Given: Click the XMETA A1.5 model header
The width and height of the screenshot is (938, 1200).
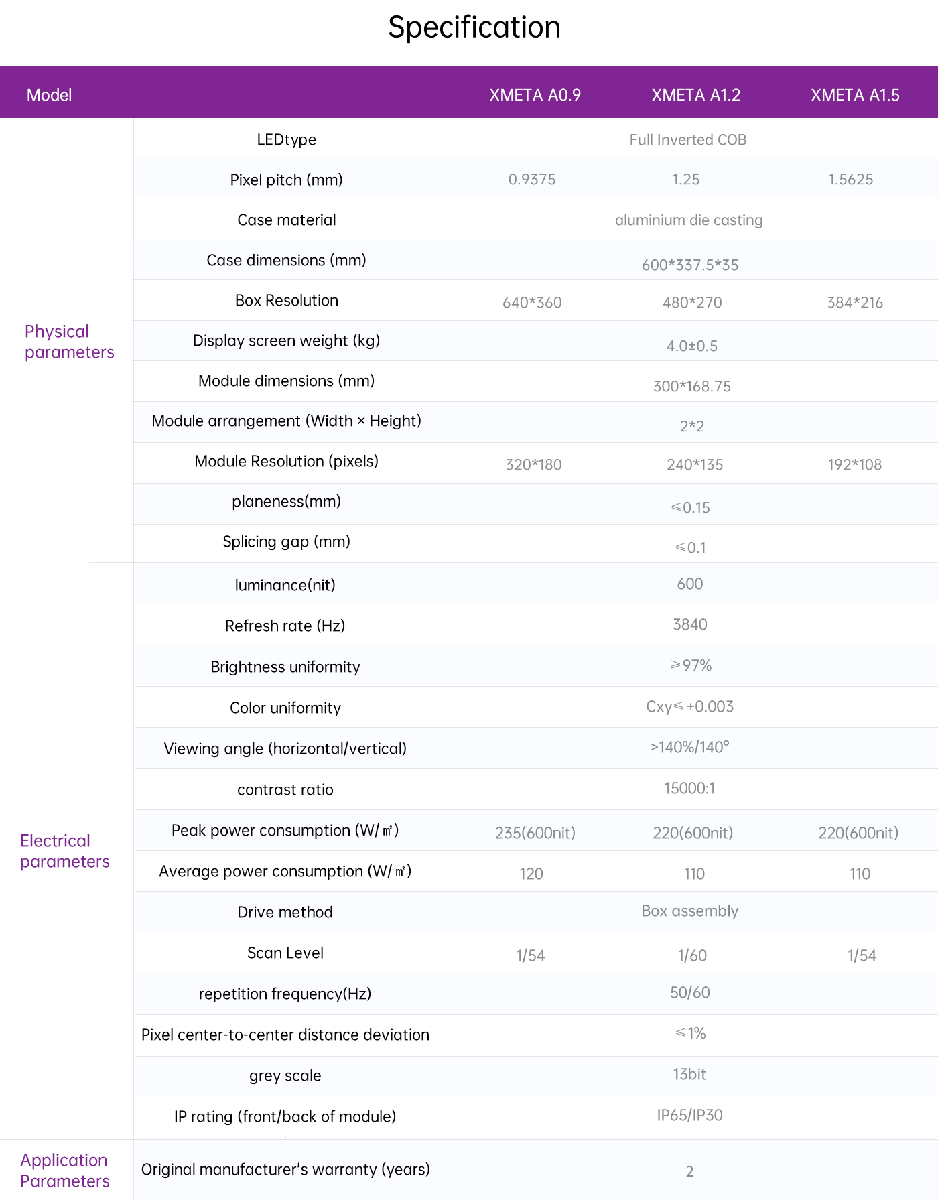Looking at the screenshot, I should click(x=855, y=95).
